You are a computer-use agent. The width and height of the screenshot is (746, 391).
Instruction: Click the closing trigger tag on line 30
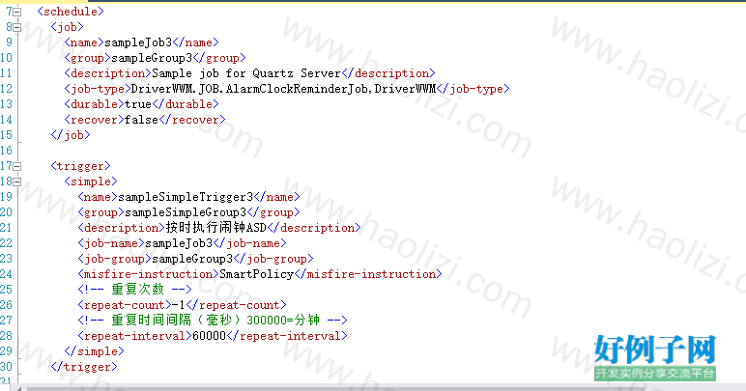point(84,367)
